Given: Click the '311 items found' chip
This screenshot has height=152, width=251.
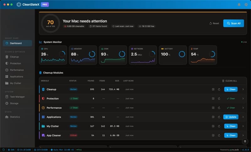Looking at the screenshot, I should click(98, 26).
